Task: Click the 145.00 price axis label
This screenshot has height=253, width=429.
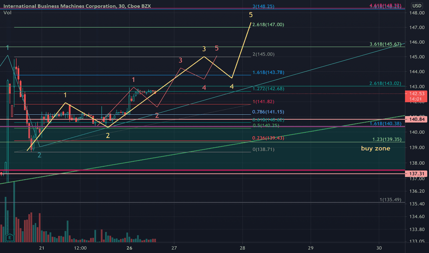Action: pyautogui.click(x=417, y=57)
